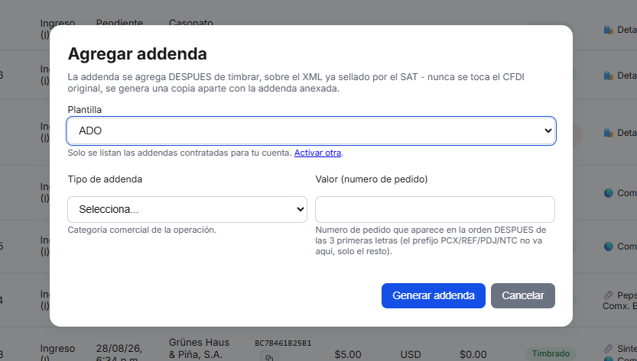Click the Valor numero de pedido field
This screenshot has width=637, height=361.
coord(435,209)
